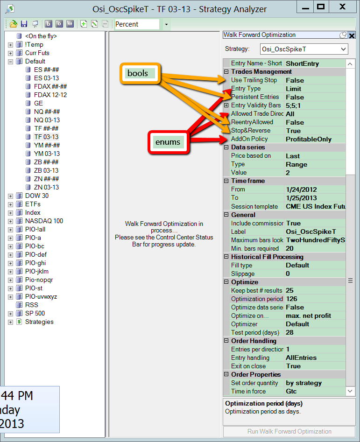Collapse the Default instrument list
This screenshot has width=360, height=442.
pyautogui.click(x=10, y=62)
